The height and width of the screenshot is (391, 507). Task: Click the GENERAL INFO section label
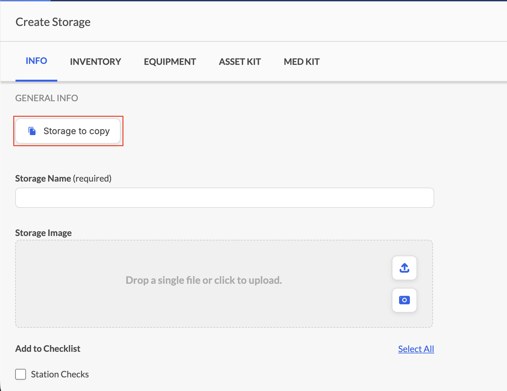click(47, 98)
